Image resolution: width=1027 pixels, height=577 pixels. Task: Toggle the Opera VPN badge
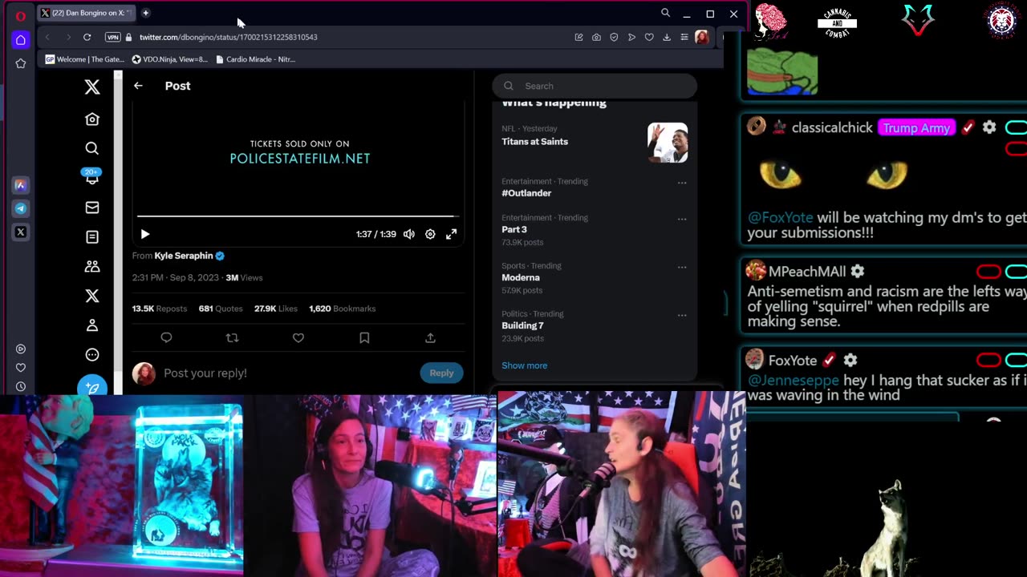pos(113,37)
